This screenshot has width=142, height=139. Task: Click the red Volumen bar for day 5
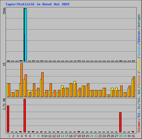point(25,116)
